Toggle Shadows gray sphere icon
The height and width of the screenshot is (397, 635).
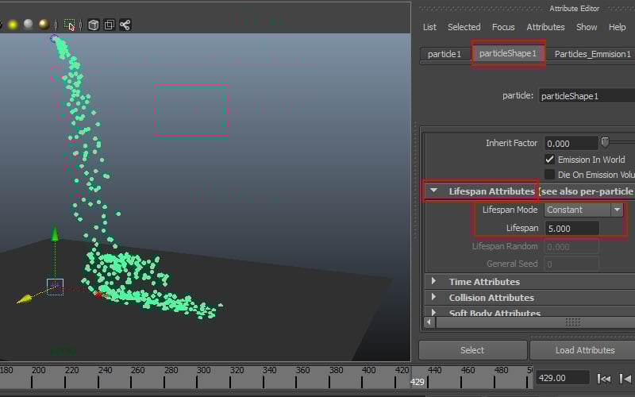[x=28, y=25]
